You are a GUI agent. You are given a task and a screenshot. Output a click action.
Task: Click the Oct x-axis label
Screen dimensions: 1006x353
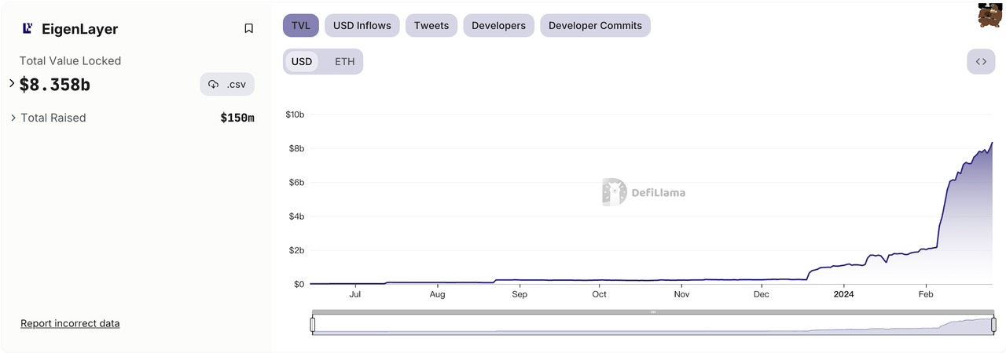(x=600, y=295)
